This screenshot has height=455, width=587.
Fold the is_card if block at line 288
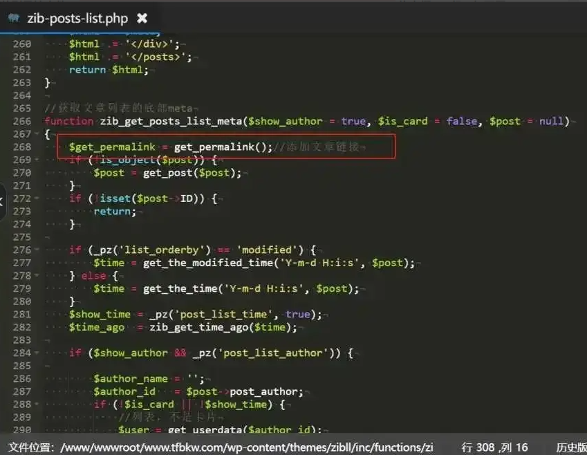pos(37,405)
